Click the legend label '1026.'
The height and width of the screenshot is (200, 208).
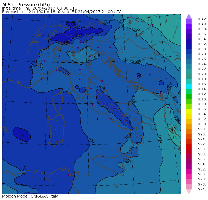pyautogui.click(x=202, y=59)
